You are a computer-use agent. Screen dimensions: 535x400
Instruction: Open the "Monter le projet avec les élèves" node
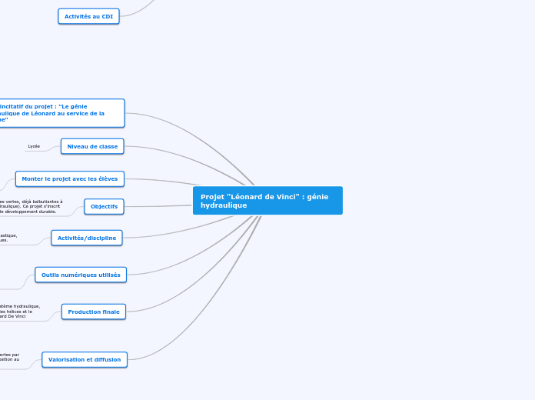click(x=70, y=179)
